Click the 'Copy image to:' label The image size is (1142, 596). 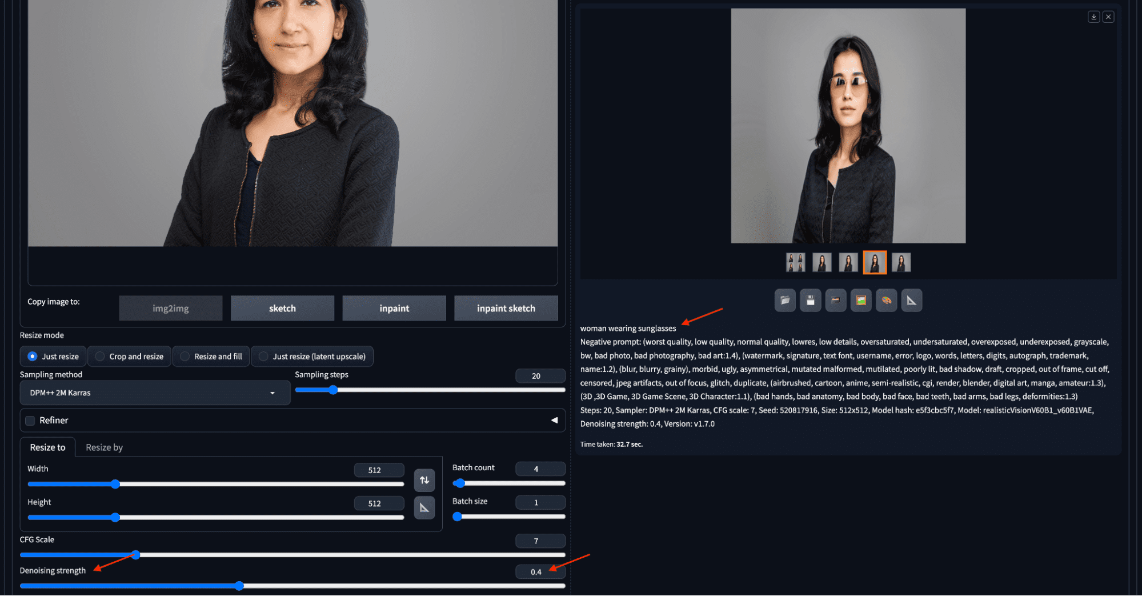(54, 302)
